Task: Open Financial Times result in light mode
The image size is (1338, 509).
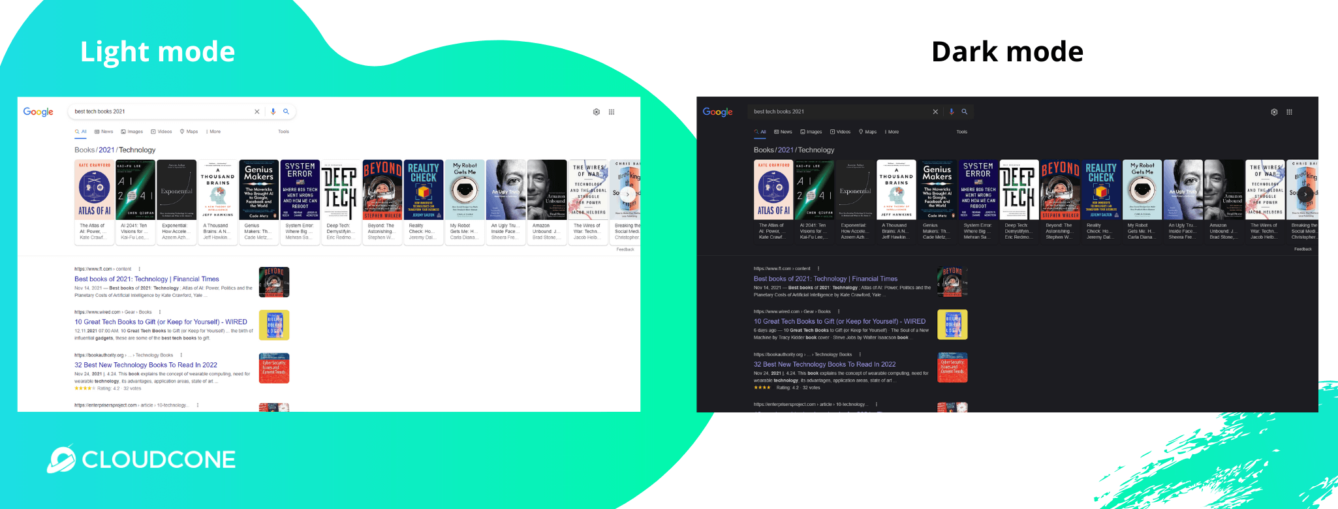Action: tap(147, 279)
